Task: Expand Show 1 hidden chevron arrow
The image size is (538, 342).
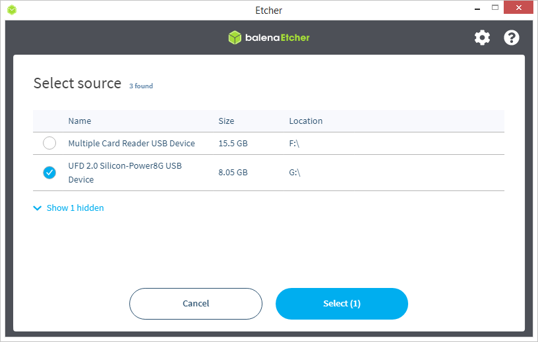Action: click(x=37, y=208)
